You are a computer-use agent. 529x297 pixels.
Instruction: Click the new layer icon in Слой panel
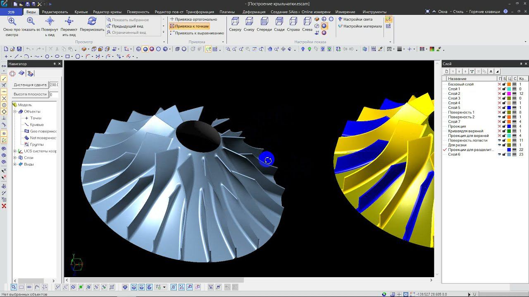pyautogui.click(x=447, y=71)
